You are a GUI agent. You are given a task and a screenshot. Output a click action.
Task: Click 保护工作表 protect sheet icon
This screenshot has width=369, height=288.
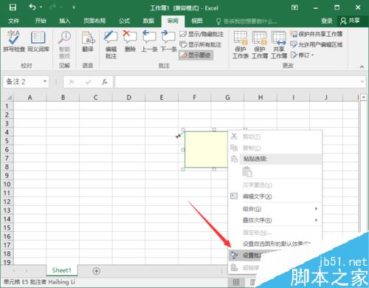point(241,44)
